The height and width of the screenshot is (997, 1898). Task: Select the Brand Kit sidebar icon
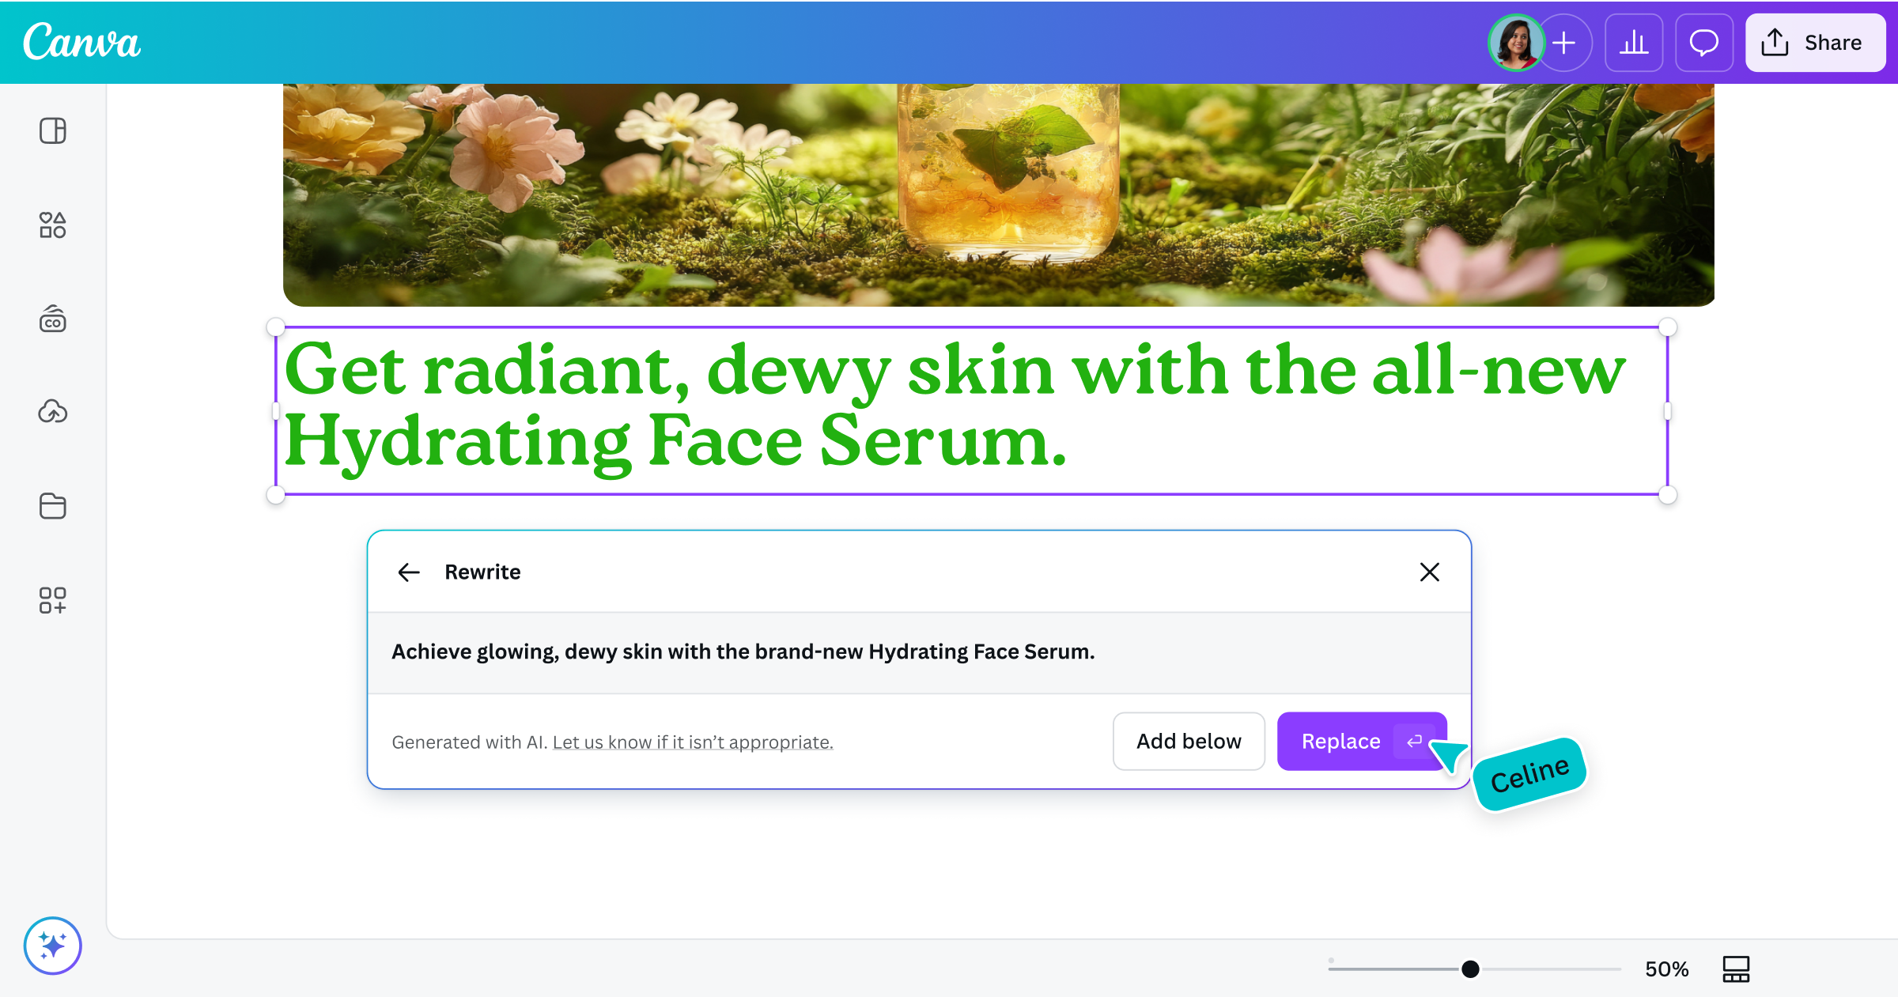52,319
